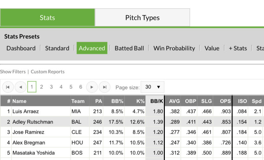Open the Value stats preset
The width and height of the screenshot is (264, 160).
point(212,48)
